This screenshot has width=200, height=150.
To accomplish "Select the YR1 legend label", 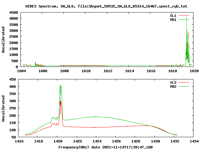I will (x=173, y=20).
